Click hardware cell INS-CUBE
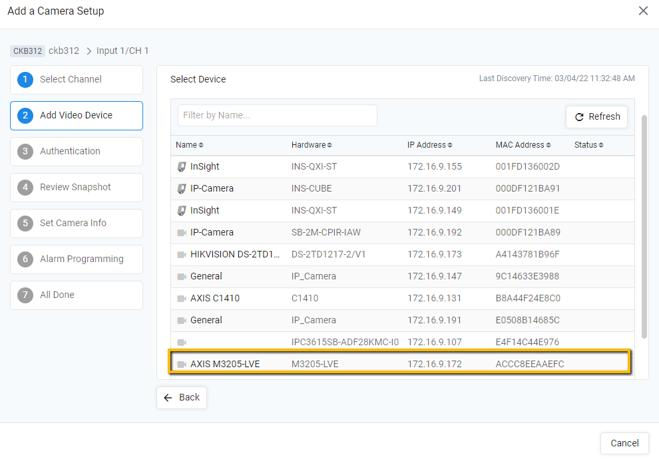This screenshot has width=659, height=461. [312, 188]
